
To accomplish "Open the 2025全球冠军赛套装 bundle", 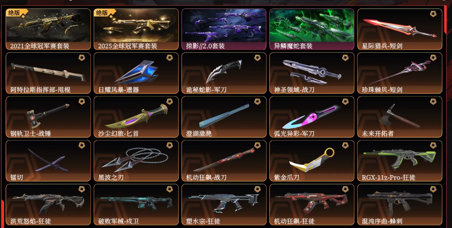I will click(136, 29).
